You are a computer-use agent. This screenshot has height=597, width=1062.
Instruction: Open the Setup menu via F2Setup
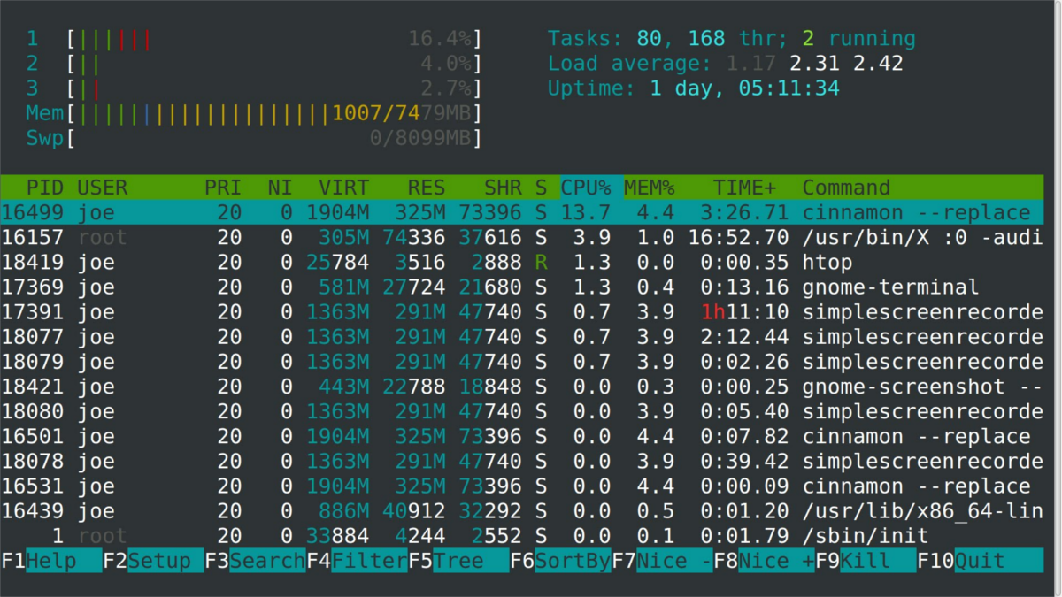(150, 560)
